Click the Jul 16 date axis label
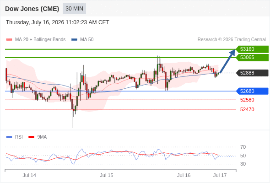This screenshot has width=270, height=183. (x=184, y=175)
